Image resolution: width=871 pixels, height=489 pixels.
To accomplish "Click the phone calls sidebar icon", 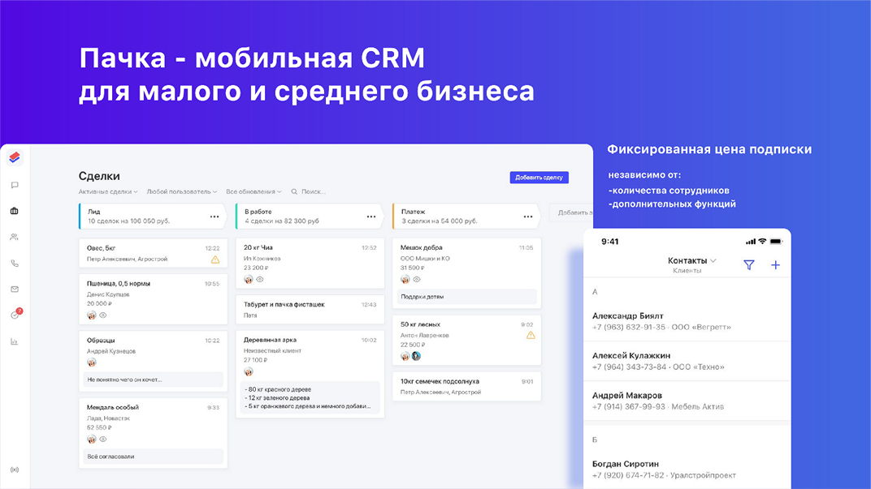I will click(15, 263).
